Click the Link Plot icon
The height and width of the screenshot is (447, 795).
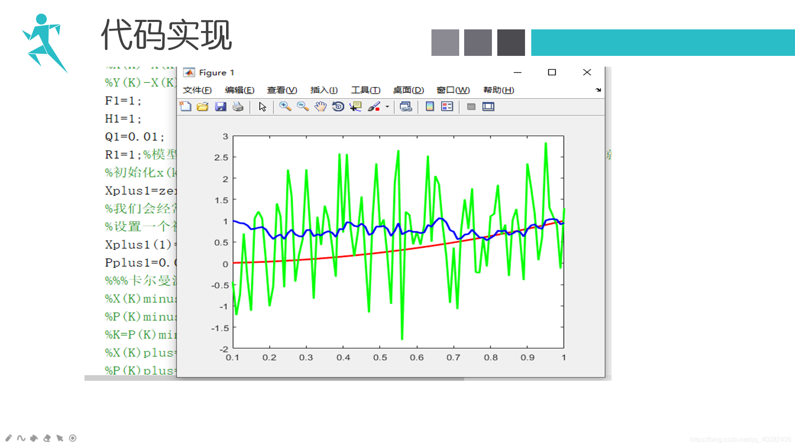(406, 106)
